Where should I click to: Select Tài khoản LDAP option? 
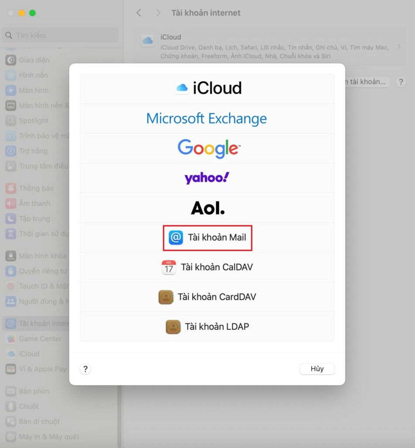coord(207,326)
